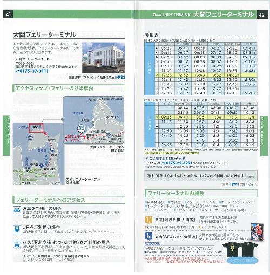Click page number 41 tab

(8, 15)
